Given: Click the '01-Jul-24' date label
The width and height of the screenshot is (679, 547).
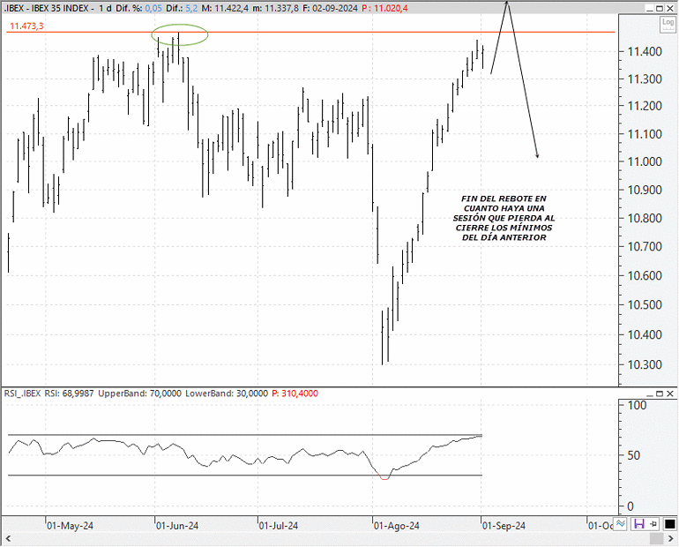Looking at the screenshot, I should [279, 526].
